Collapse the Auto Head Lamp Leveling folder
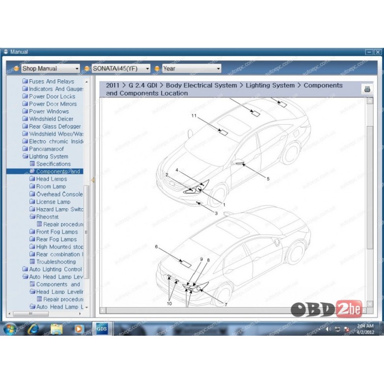This screenshot has height=384, width=384. point(53,277)
